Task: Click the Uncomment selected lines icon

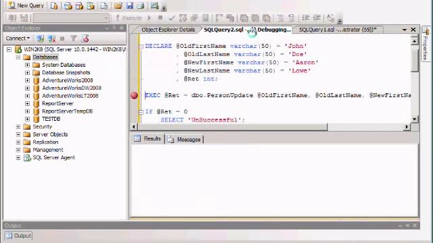Action: [292, 18]
